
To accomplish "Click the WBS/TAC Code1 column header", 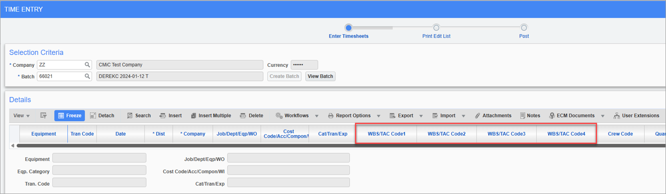I will point(387,134).
